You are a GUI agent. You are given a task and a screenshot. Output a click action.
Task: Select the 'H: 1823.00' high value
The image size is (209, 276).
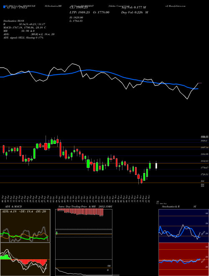tap(76, 18)
